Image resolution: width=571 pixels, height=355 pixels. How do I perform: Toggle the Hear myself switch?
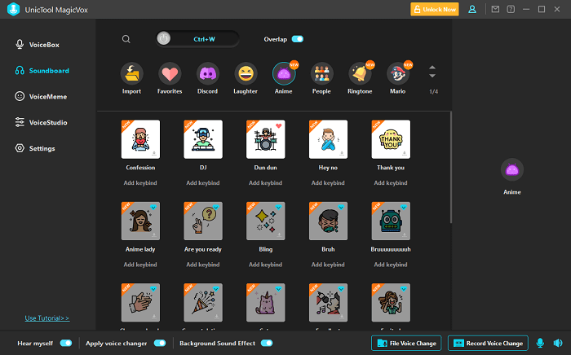[x=66, y=343]
